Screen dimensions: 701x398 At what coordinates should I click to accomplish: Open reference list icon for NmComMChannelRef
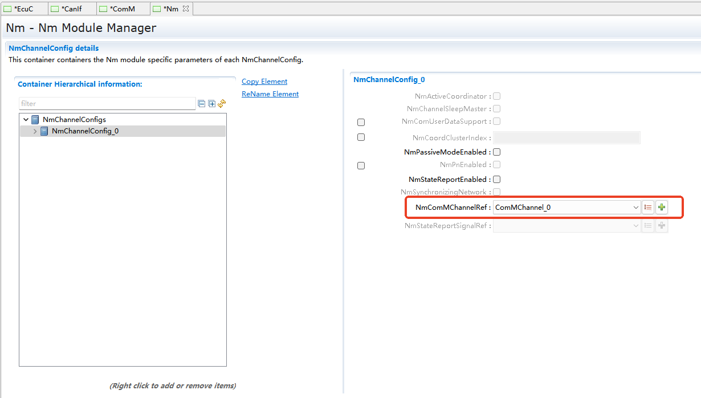648,208
